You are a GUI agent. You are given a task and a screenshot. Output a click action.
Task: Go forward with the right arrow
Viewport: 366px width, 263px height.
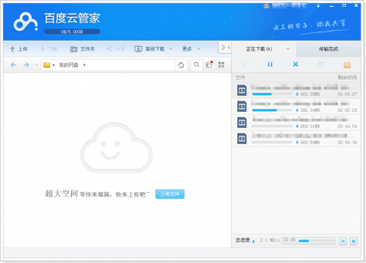click(x=26, y=65)
